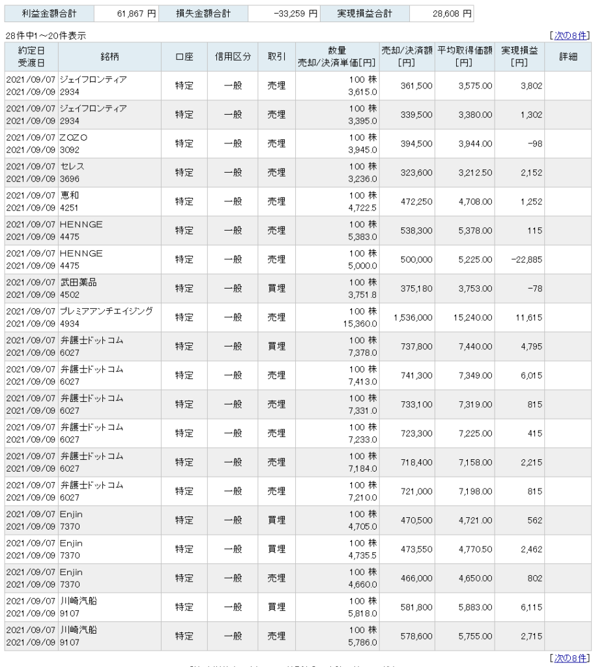Select the total loss value -33,259 円
This screenshot has width=593, height=667.
click(296, 14)
